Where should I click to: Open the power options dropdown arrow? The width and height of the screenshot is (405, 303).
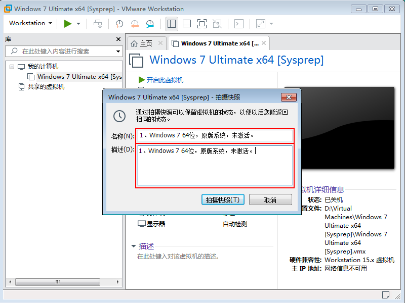pos(78,24)
